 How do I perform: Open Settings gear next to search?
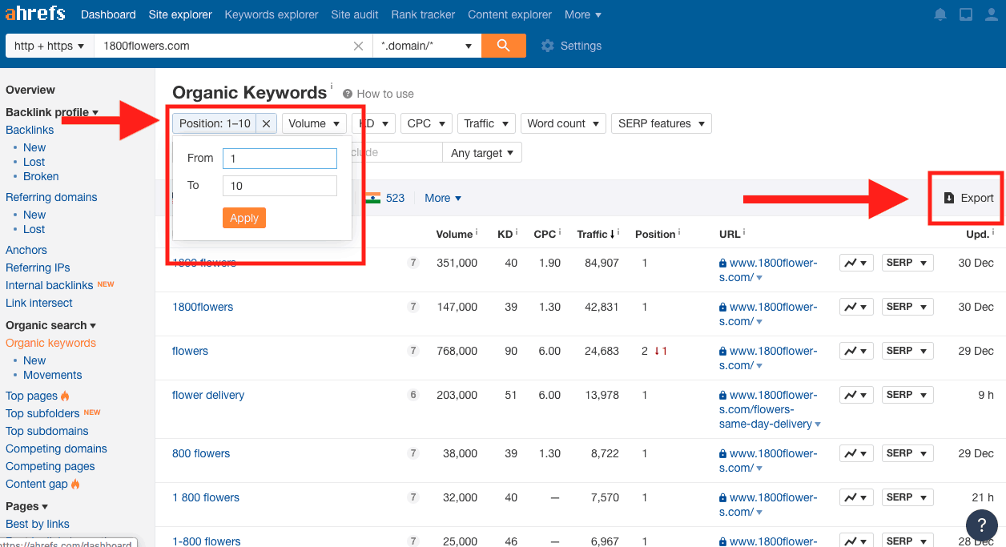click(x=571, y=46)
